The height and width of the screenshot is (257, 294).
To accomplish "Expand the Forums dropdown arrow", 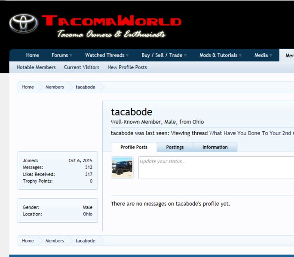I will pyautogui.click(x=71, y=55).
